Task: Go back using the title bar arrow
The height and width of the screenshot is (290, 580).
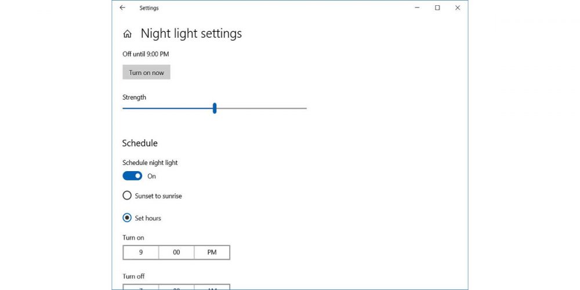Action: (x=122, y=8)
